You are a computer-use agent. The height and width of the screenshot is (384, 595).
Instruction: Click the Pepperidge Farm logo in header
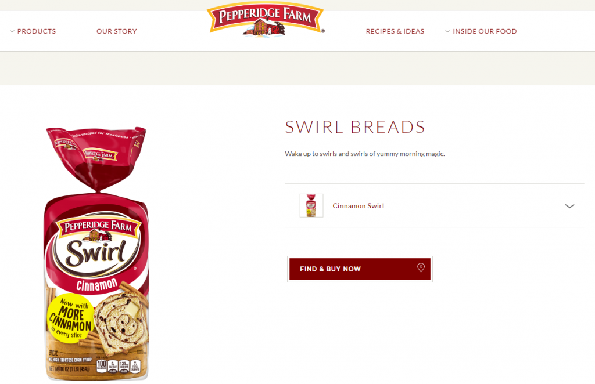[266, 20]
